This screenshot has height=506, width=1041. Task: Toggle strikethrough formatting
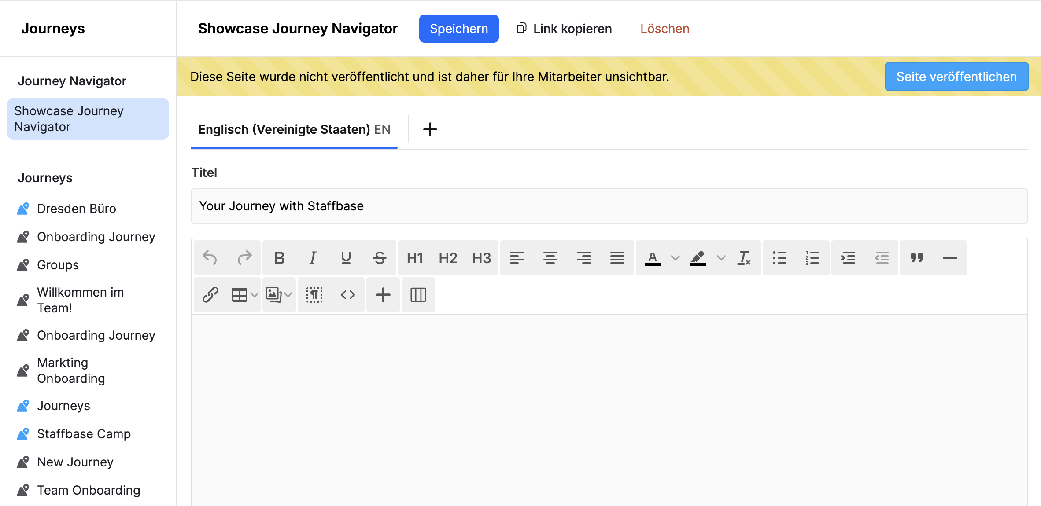coord(380,258)
